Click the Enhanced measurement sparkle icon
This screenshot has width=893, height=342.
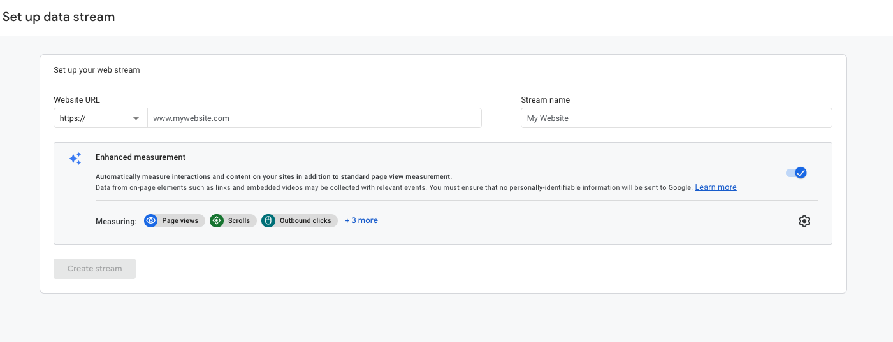click(x=75, y=159)
